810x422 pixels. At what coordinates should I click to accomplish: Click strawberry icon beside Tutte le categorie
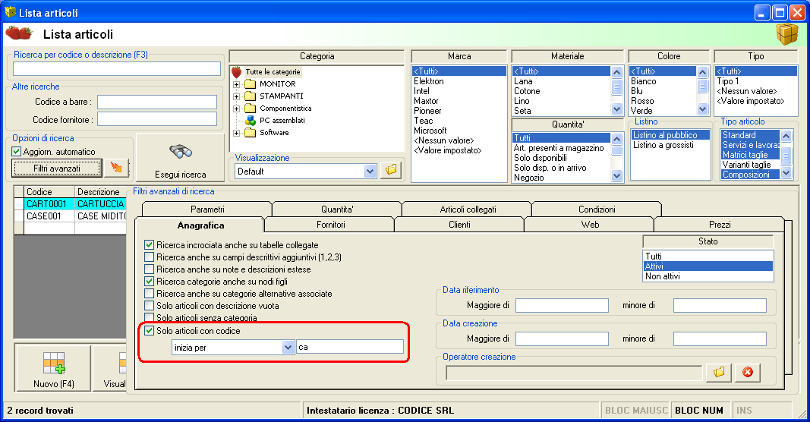[237, 72]
